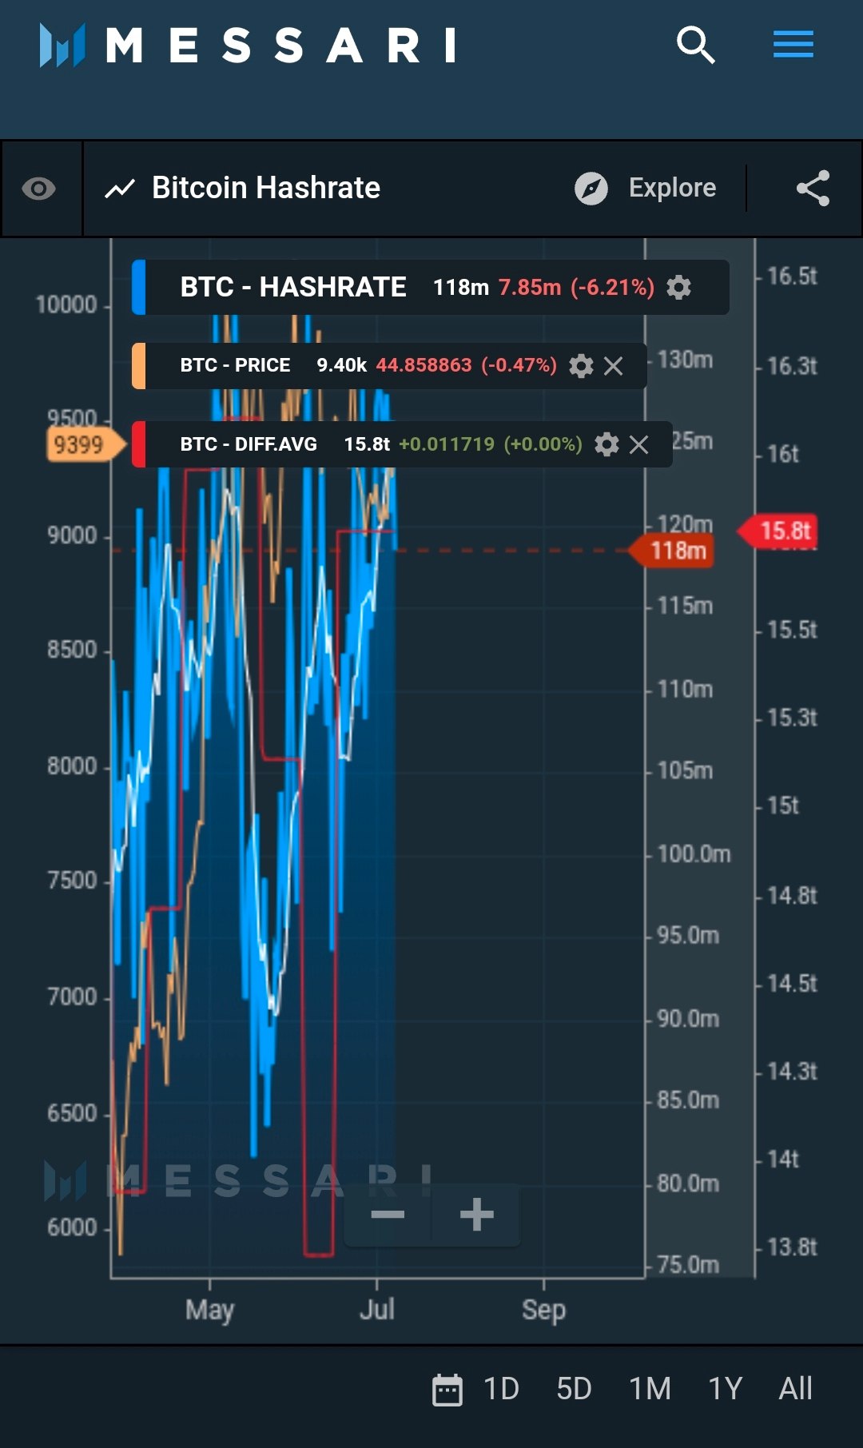Click the 16.5t difficulty axis label
The width and height of the screenshot is (863, 1448).
pos(792,276)
